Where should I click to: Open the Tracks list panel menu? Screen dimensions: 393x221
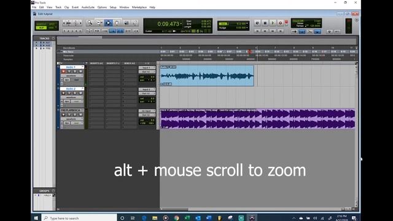(x=53, y=38)
